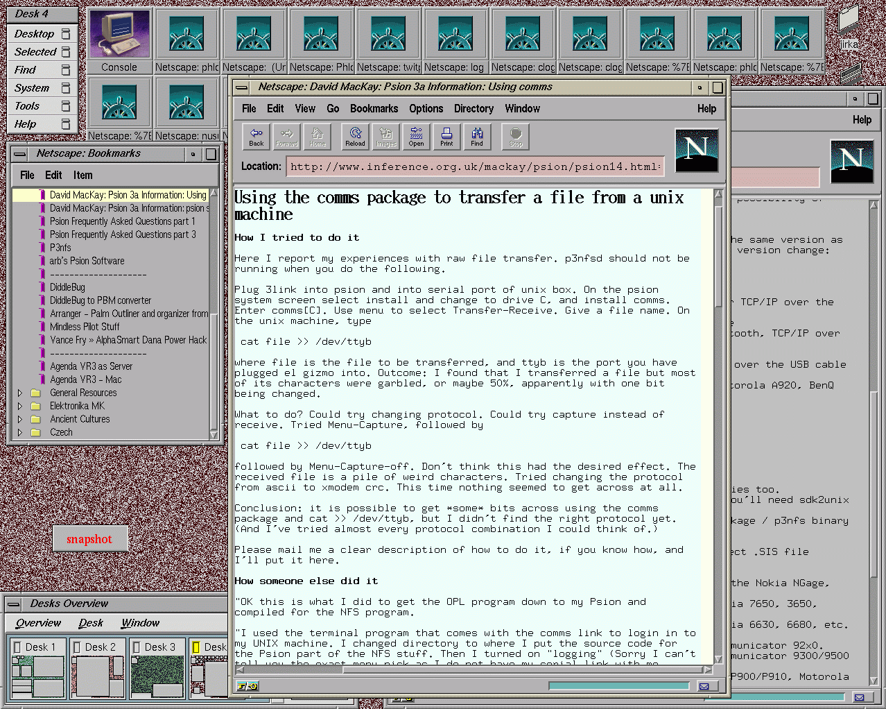The width and height of the screenshot is (886, 709).
Task: Click the Home toolbar icon
Action: pos(318,137)
